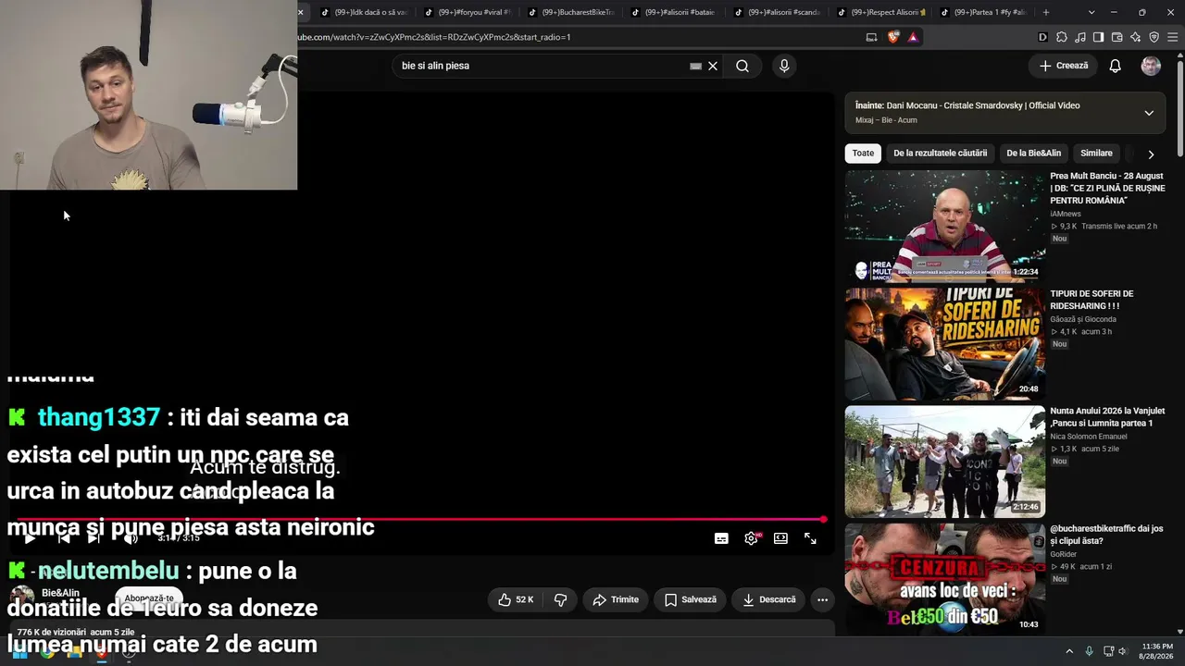Open the browser tab search dropdown
Screen dimensions: 1185x666
pyautogui.click(x=1091, y=12)
